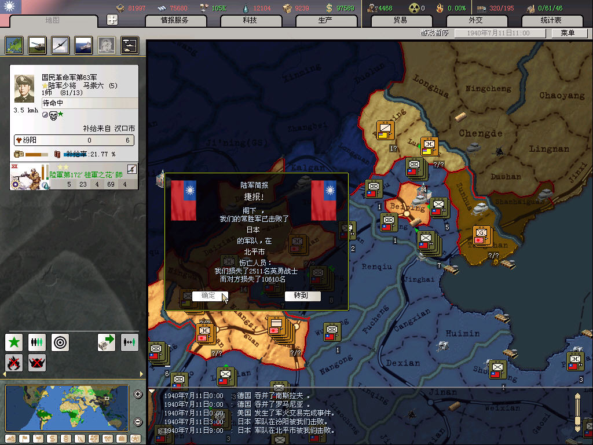This screenshot has height=445, width=593.
Task: Open the 统计表 tab
Action: 551,20
